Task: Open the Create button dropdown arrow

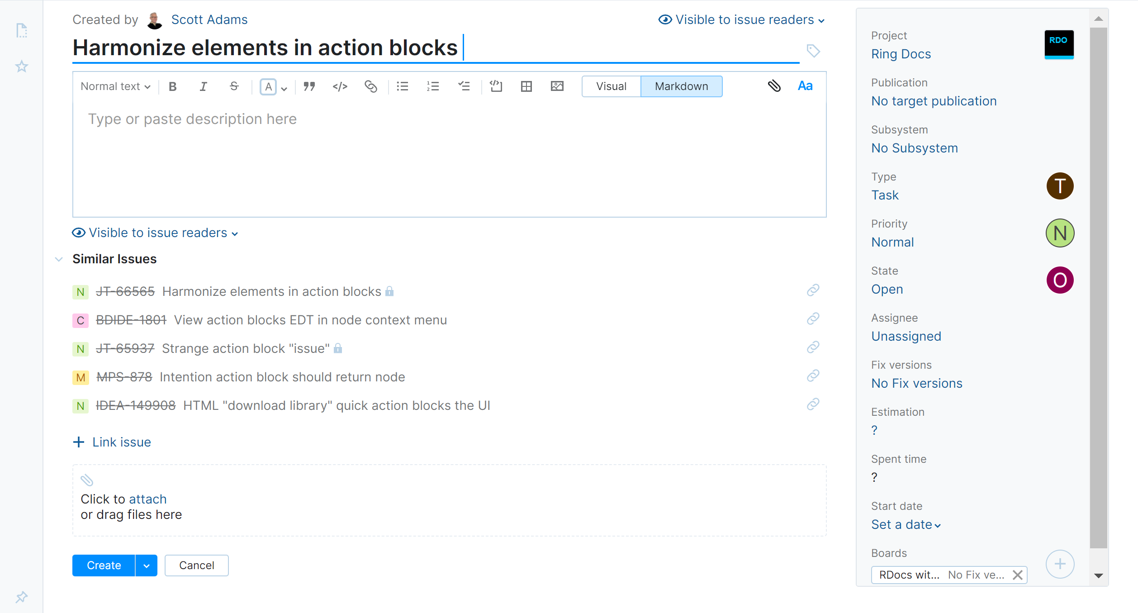Action: pyautogui.click(x=146, y=565)
